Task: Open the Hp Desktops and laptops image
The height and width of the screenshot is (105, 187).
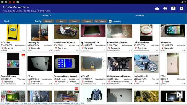Action: (x=120, y=64)
